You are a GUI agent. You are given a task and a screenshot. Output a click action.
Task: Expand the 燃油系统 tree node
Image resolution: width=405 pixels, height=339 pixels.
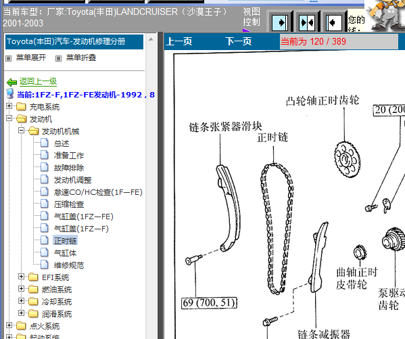click(x=22, y=289)
